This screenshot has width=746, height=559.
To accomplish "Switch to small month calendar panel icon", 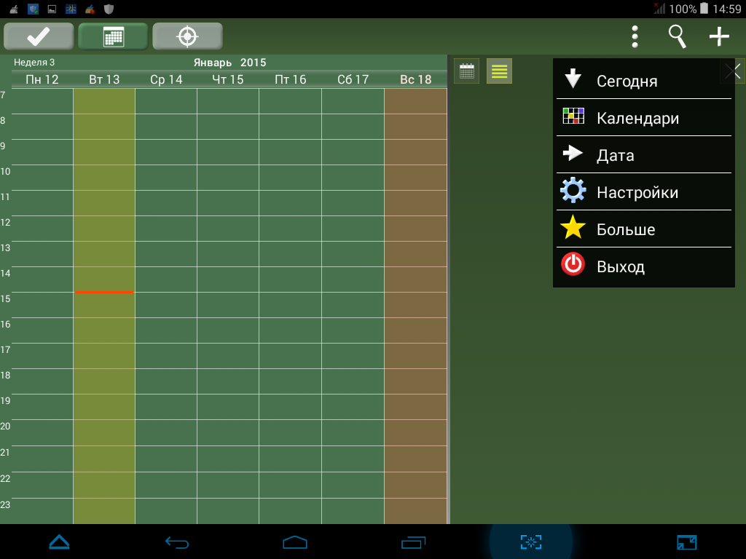I will (467, 71).
